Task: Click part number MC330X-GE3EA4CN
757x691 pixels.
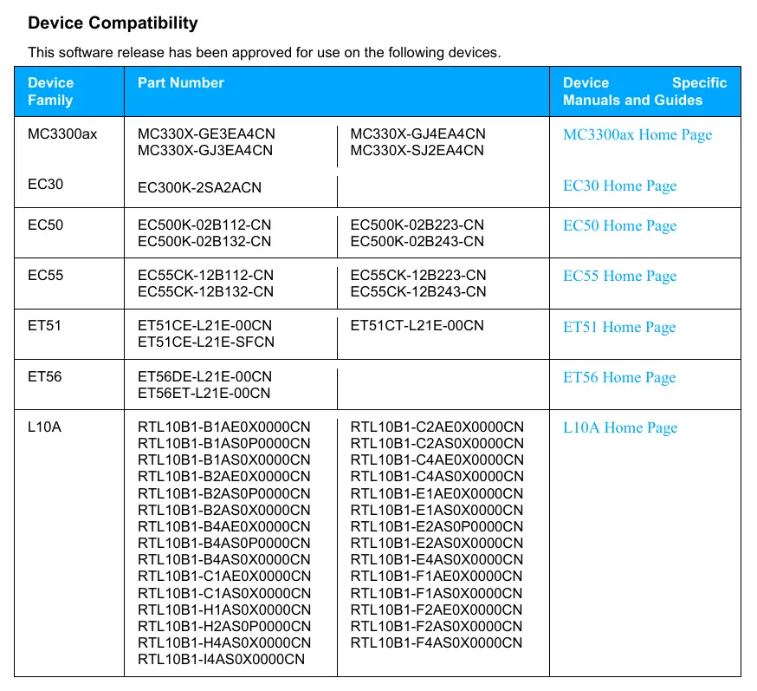Action: click(206, 134)
